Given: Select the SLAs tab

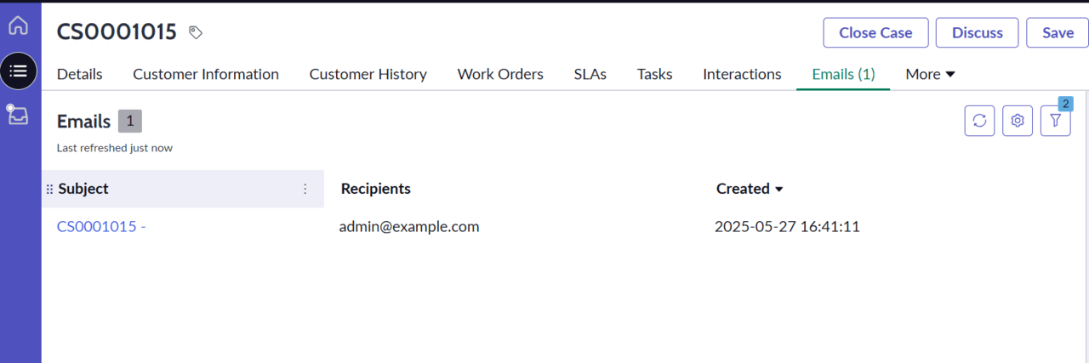Looking at the screenshot, I should (590, 74).
